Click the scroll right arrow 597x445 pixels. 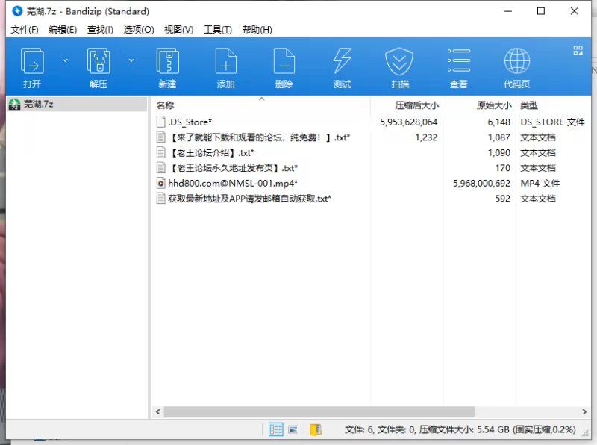pyautogui.click(x=584, y=412)
